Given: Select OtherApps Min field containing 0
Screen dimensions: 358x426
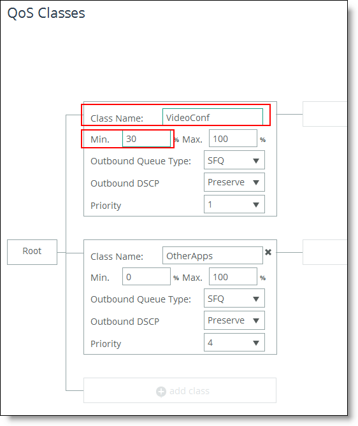Looking at the screenshot, I should (x=147, y=276).
